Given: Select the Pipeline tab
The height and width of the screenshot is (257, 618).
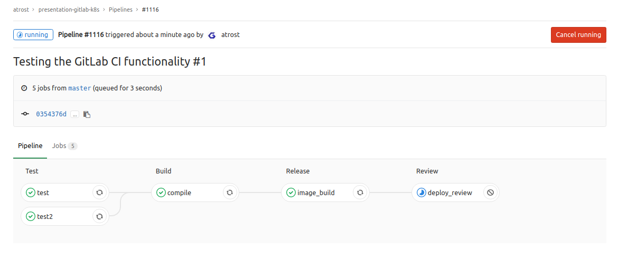Looking at the screenshot, I should point(30,145).
